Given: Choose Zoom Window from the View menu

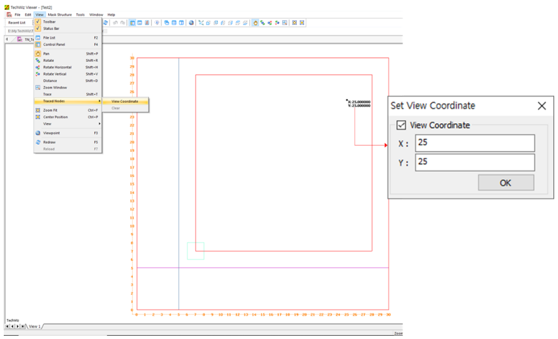Looking at the screenshot, I should coord(55,88).
